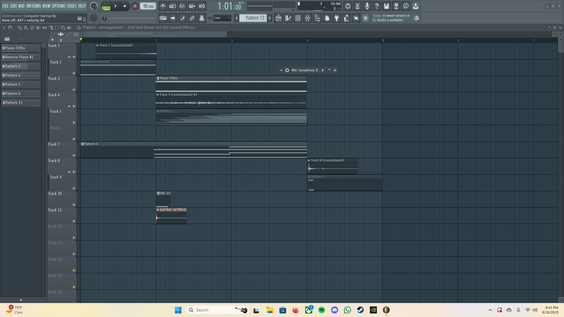Expand the BBC Symphony plugin menu arrow
This screenshot has width=564, height=317.
point(281,70)
